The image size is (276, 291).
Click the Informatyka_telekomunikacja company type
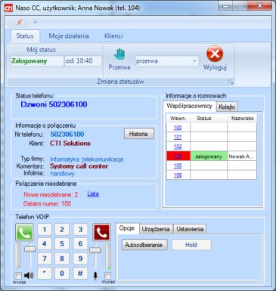click(87, 159)
